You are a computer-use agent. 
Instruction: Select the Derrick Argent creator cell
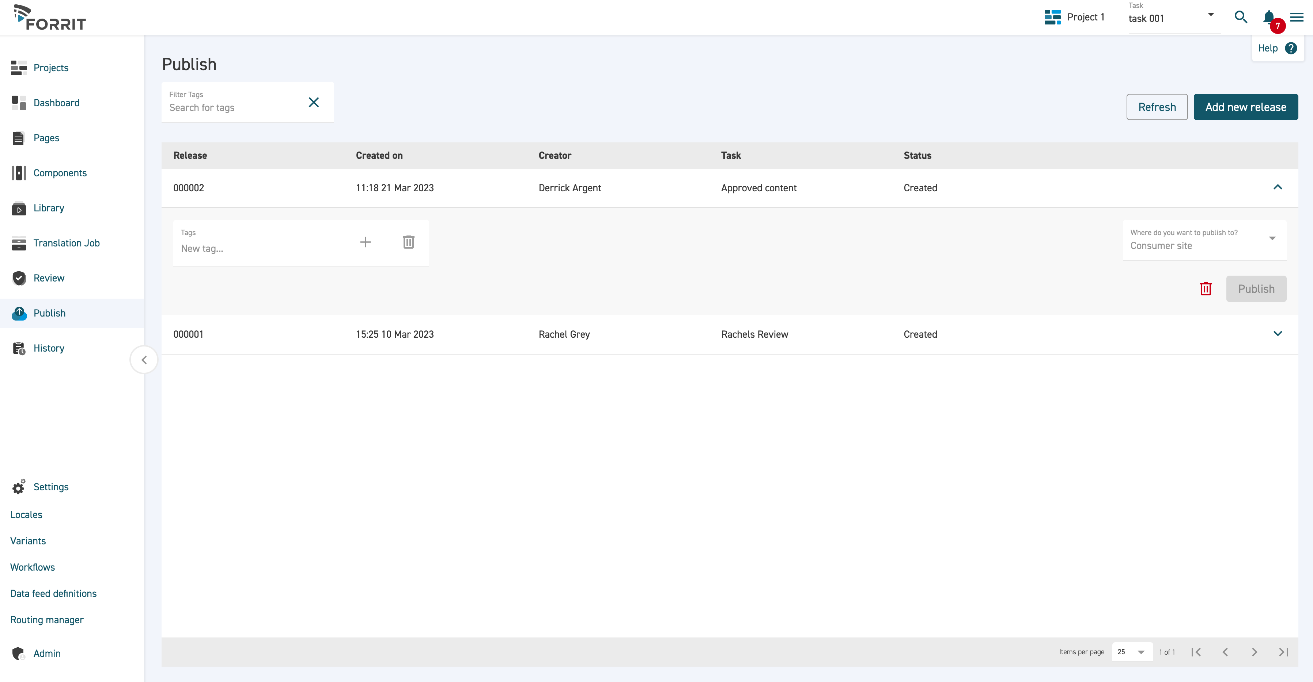[570, 188]
